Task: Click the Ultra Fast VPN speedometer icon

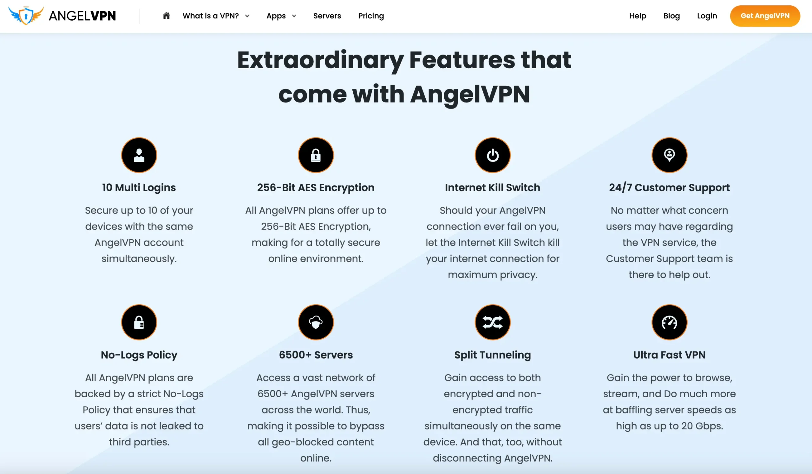Action: click(669, 322)
